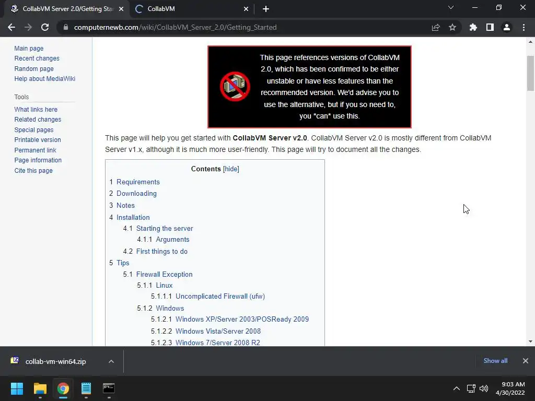Toggle the Chrome side panel
The width and height of the screenshot is (535, 401).
point(490,27)
